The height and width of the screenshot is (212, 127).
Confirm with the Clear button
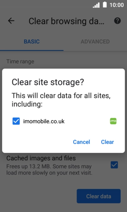point(107,142)
